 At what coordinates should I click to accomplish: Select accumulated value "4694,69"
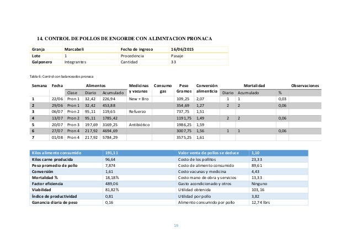[x=110, y=131]
